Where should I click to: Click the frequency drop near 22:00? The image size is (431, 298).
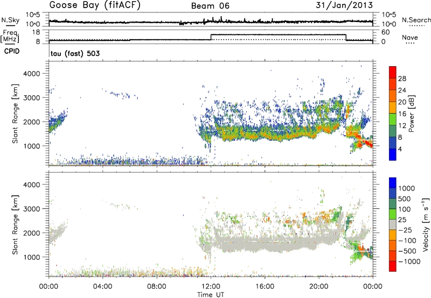(x=346, y=37)
